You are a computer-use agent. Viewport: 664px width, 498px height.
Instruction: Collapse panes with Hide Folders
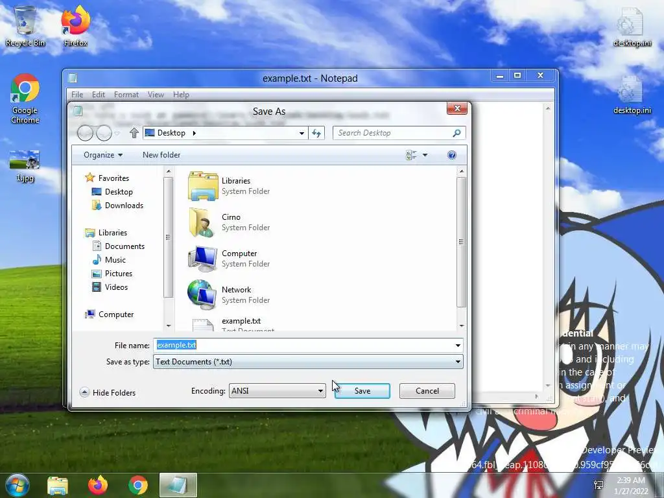(108, 392)
